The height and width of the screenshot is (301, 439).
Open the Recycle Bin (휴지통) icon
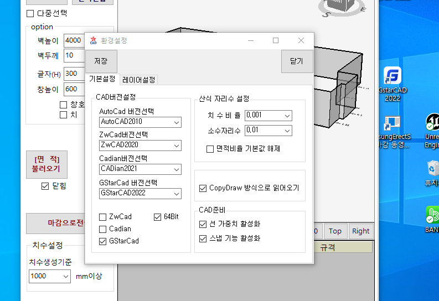tap(432, 168)
